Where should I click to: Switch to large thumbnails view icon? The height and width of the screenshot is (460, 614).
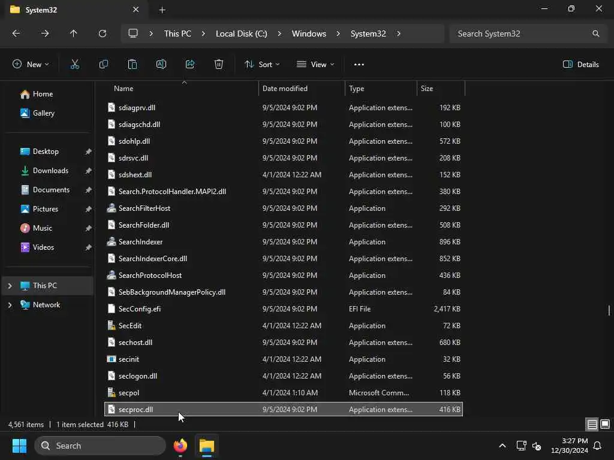(x=605, y=424)
